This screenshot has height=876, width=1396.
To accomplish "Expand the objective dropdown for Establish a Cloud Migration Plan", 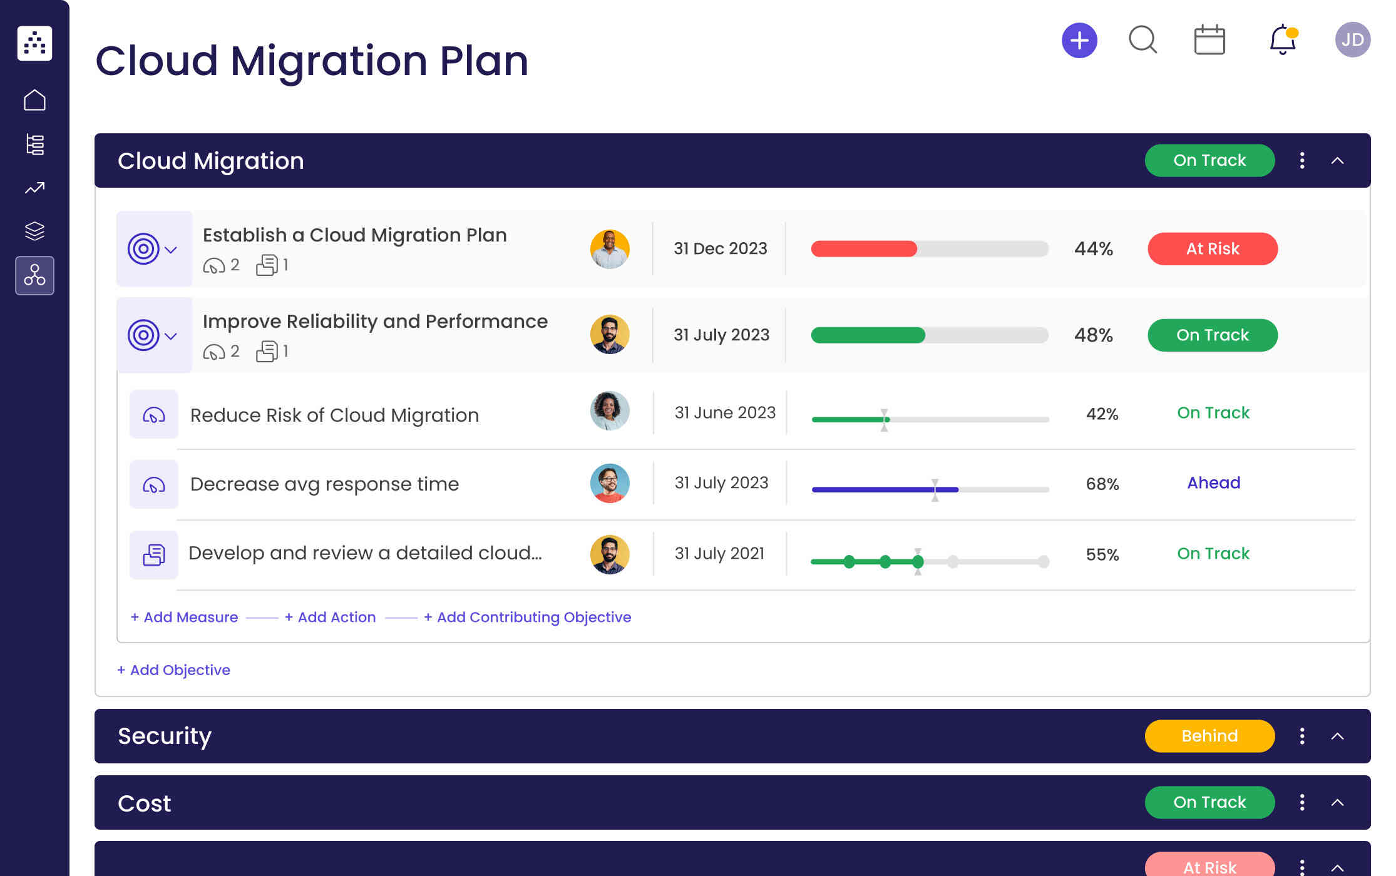I will 170,250.
